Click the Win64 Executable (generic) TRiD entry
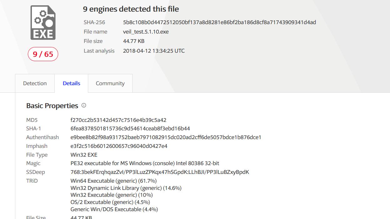Viewport: 390px width, 219px height. 114,181
